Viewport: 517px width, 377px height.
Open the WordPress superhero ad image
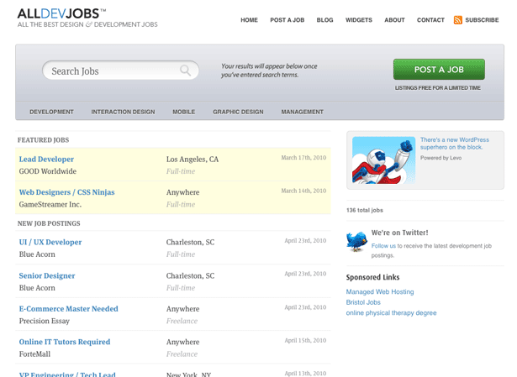coord(384,160)
